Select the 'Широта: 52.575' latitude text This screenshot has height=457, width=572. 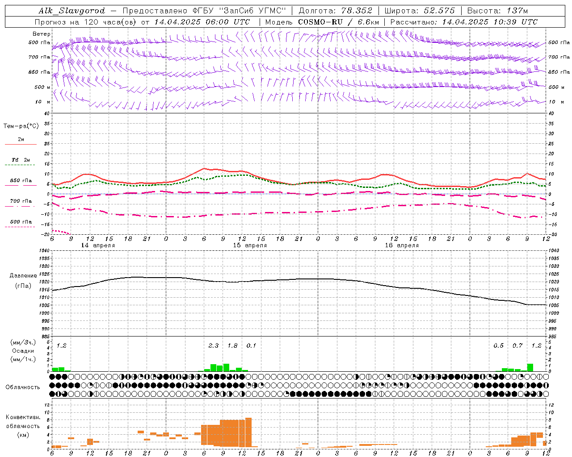420,11
